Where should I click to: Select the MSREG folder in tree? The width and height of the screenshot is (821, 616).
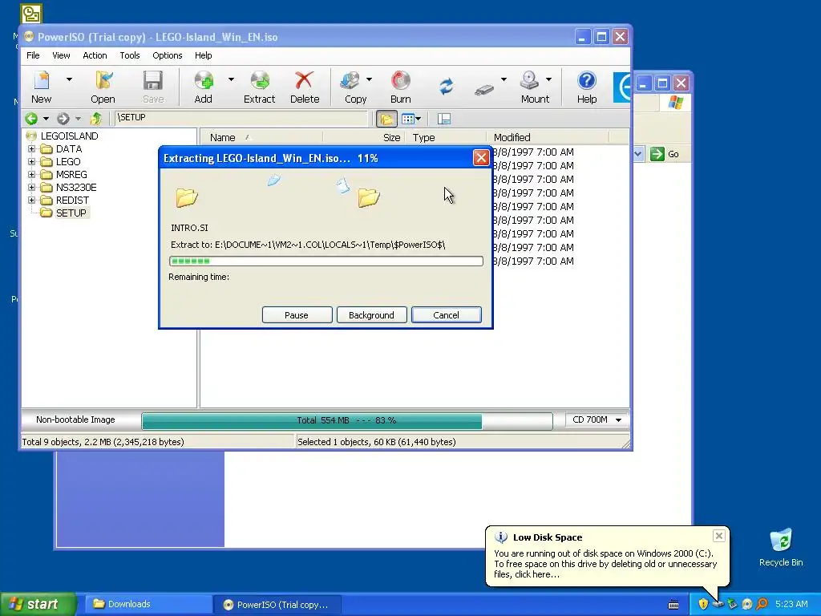pyautogui.click(x=71, y=174)
